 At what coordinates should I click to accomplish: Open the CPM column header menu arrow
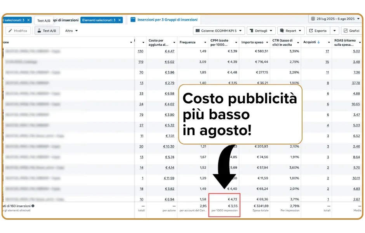(236, 42)
